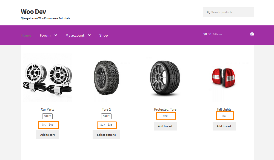Go to the Home menu item
Screen dimensions: 274x160
[x=26, y=35]
